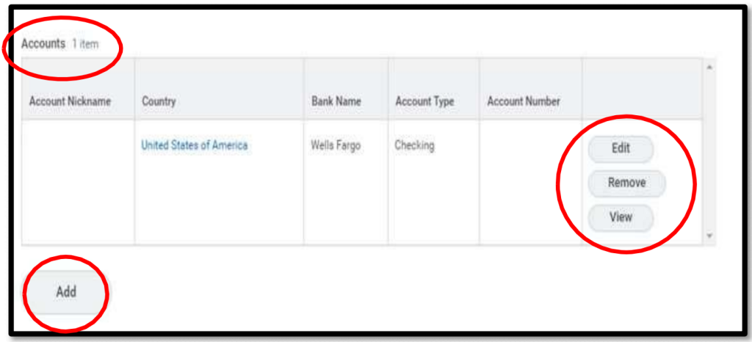Click the Accounts section heading

tap(43, 44)
